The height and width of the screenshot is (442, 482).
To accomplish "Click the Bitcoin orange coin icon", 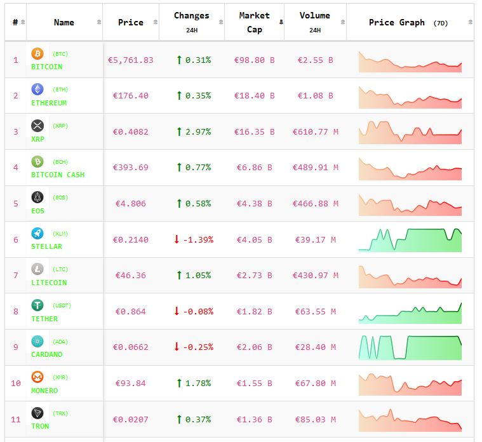I will tap(37, 54).
